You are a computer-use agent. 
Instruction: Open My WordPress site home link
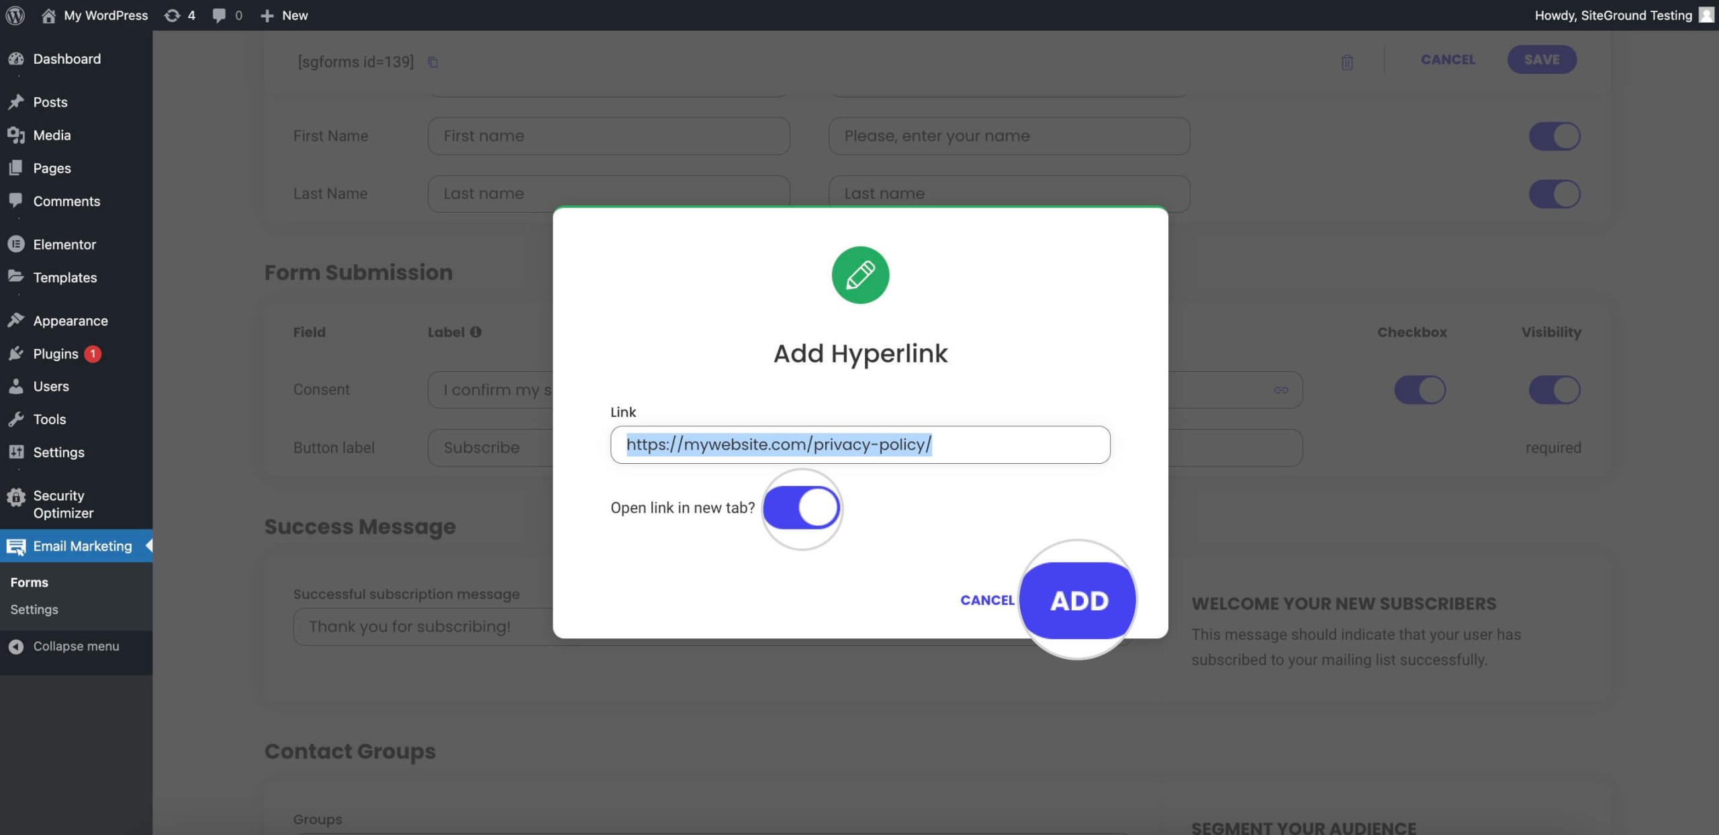95,15
